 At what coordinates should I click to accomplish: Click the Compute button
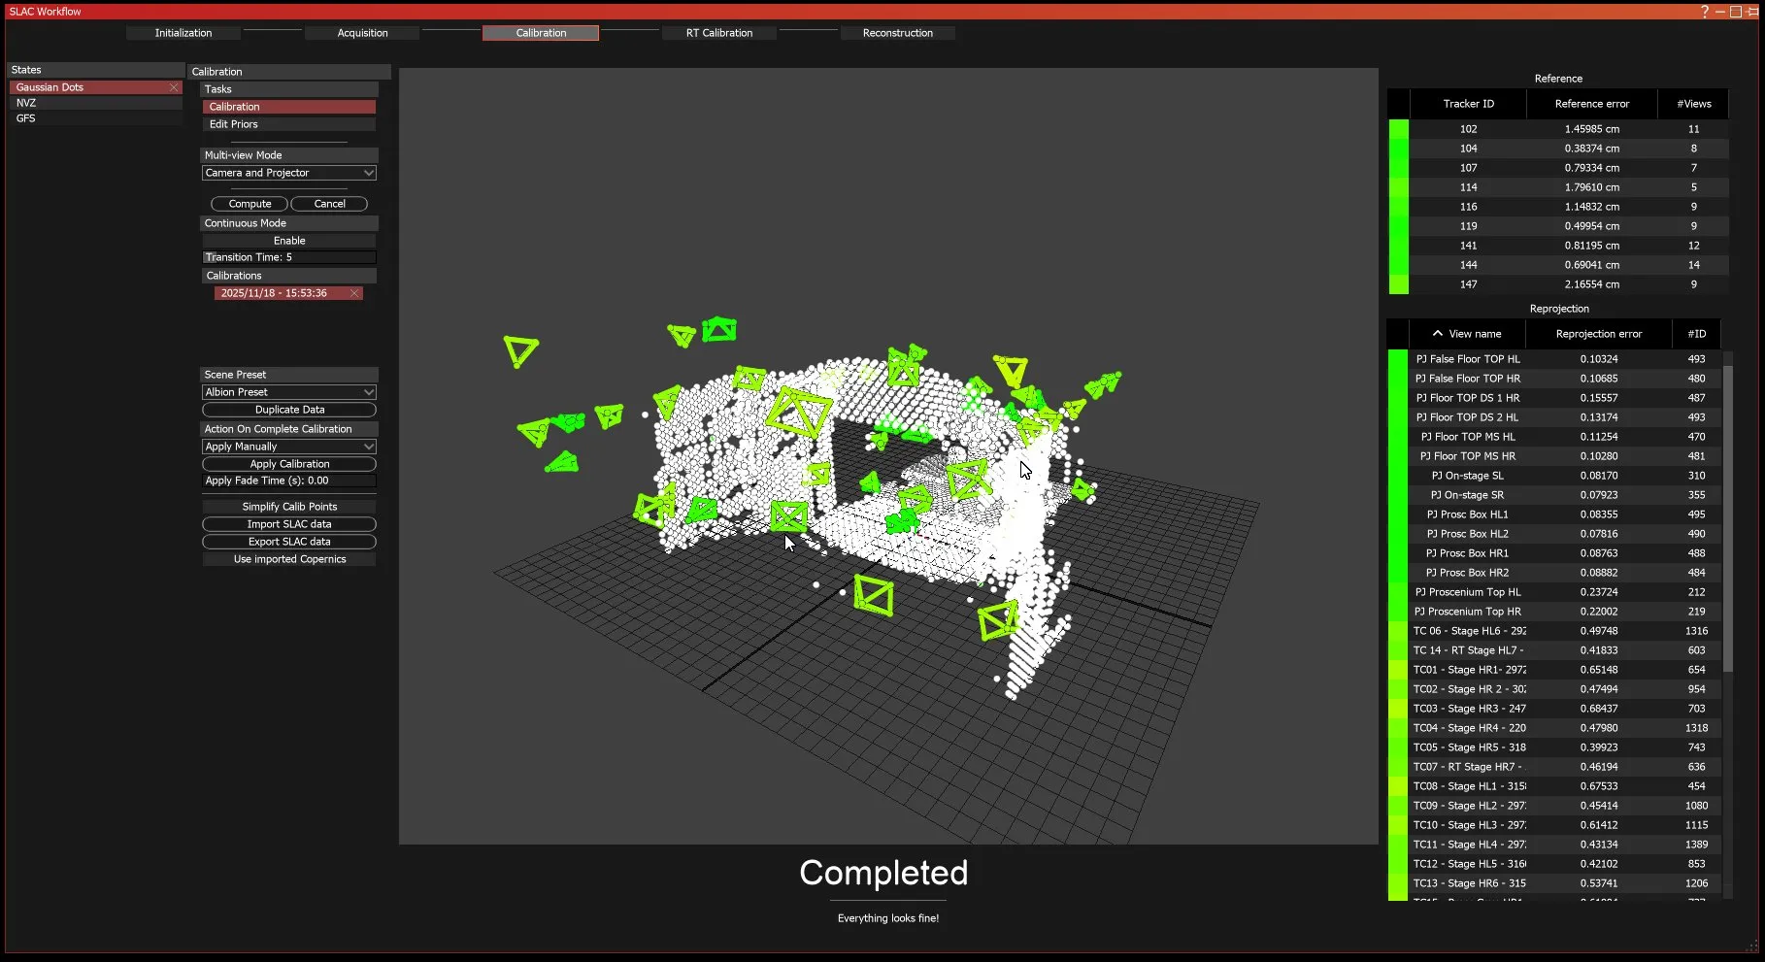pos(250,204)
